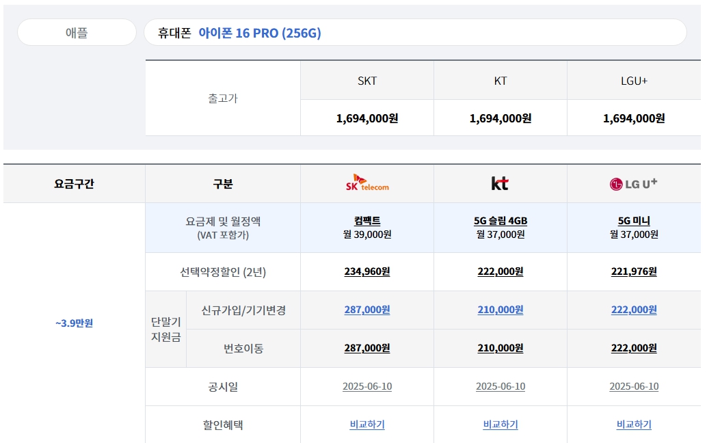
Task: Click SKT 선택약정할인 234,960원
Action: pyautogui.click(x=367, y=272)
